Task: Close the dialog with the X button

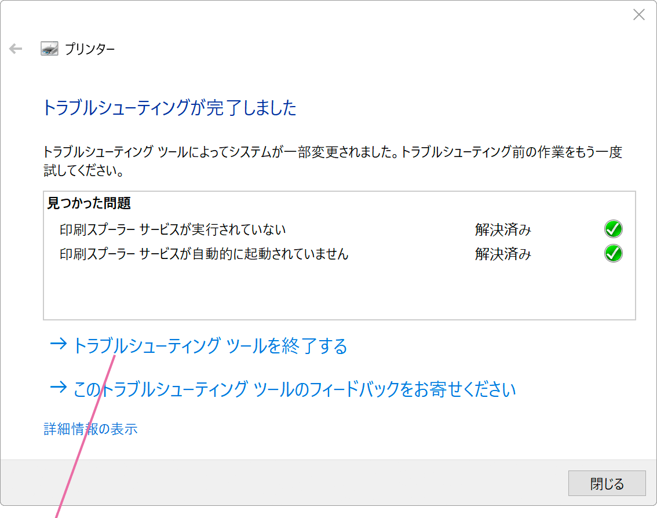Action: pyautogui.click(x=638, y=15)
